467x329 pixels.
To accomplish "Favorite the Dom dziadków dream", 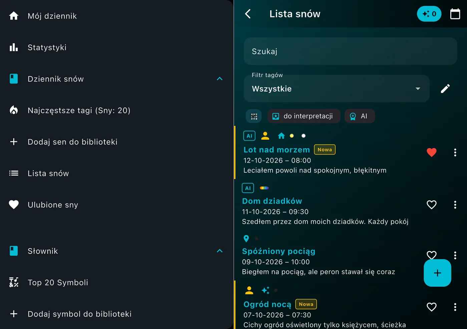I will click(x=432, y=205).
